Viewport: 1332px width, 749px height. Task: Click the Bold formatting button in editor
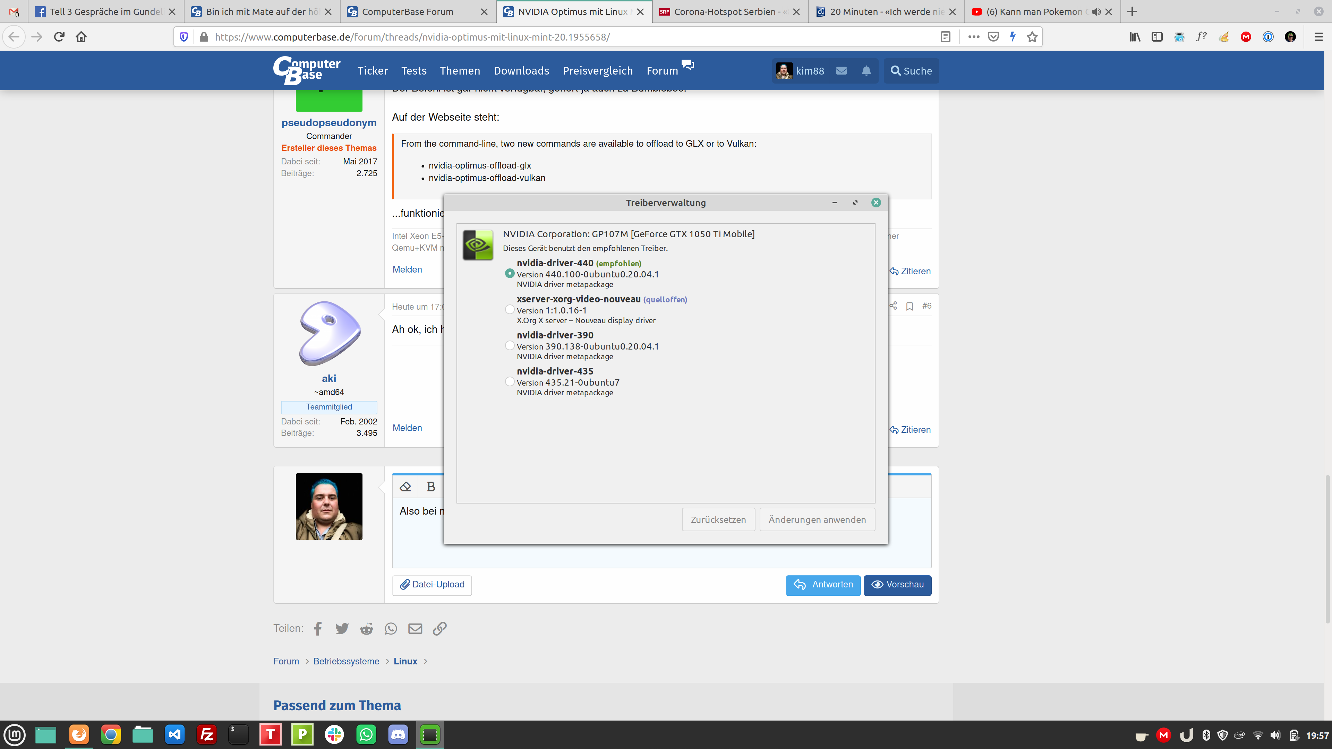coord(431,487)
